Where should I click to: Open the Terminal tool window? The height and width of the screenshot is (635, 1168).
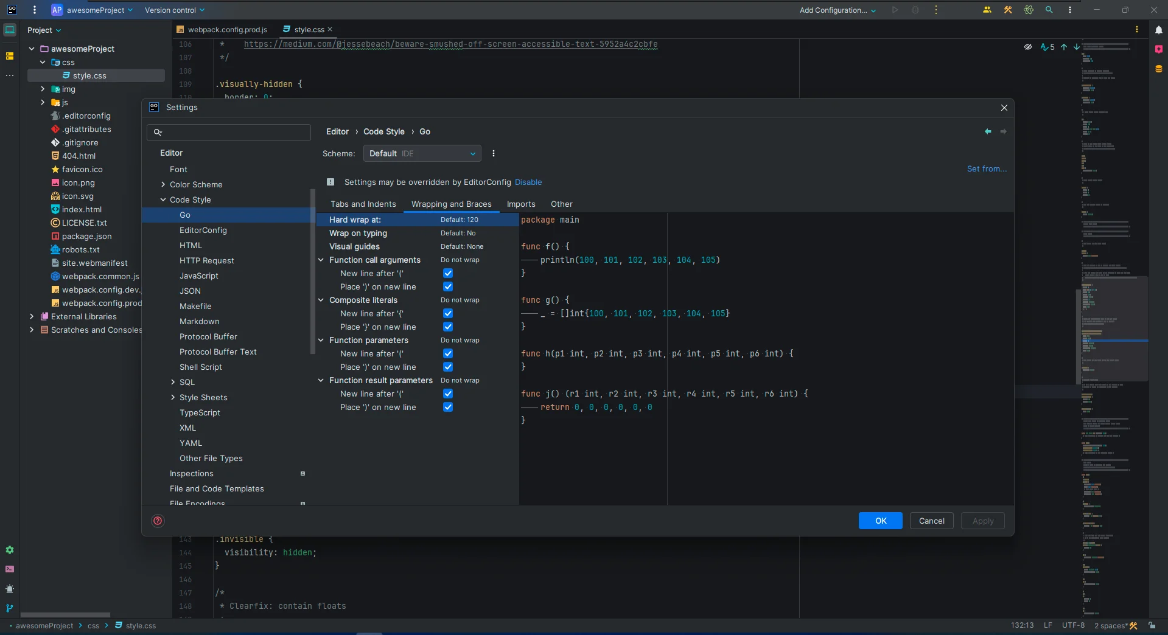click(10, 569)
